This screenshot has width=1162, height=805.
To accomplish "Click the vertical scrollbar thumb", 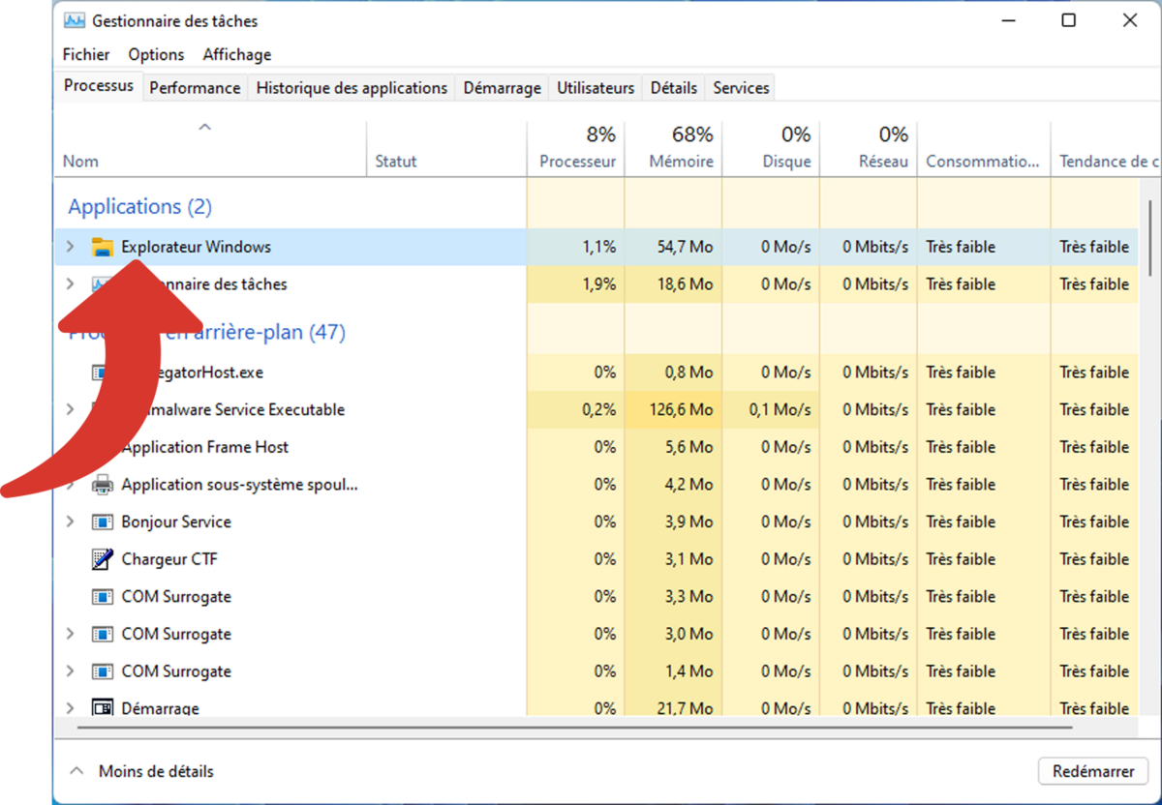I will 1149,237.
